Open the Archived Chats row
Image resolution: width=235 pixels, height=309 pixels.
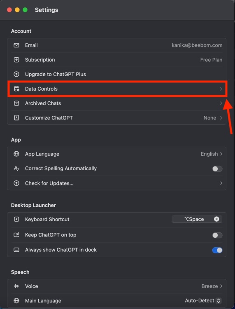click(116, 103)
